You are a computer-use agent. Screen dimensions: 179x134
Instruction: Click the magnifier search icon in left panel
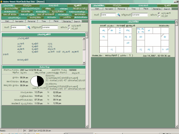point(29,27)
